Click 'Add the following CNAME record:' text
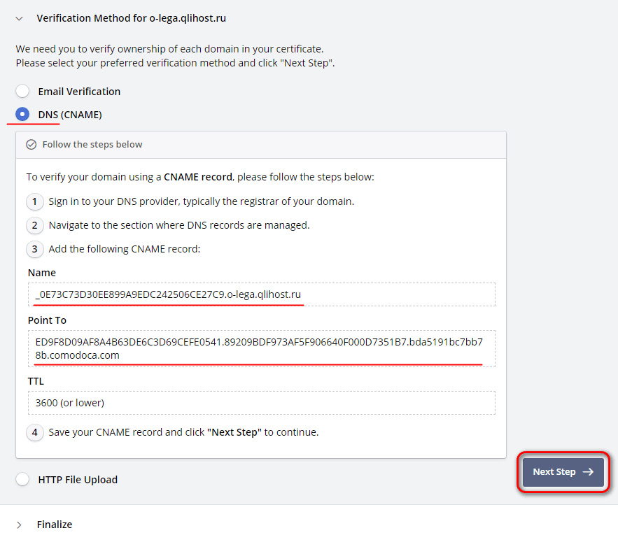The width and height of the screenshot is (618, 542). 124,249
